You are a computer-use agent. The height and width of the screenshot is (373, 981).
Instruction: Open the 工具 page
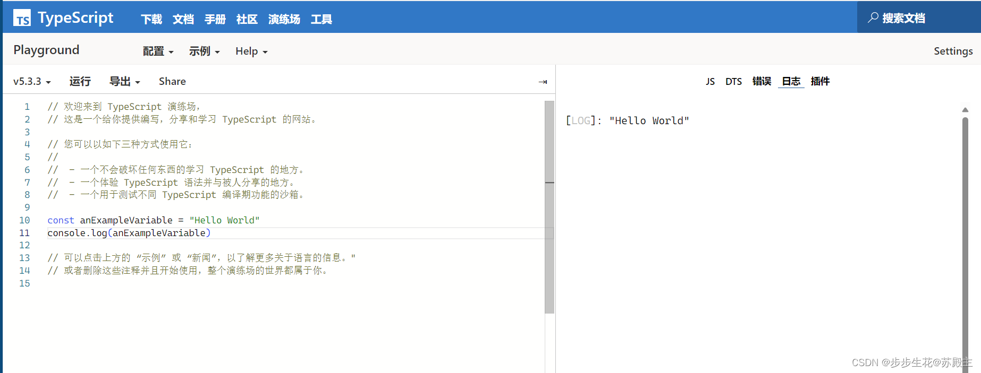(322, 19)
